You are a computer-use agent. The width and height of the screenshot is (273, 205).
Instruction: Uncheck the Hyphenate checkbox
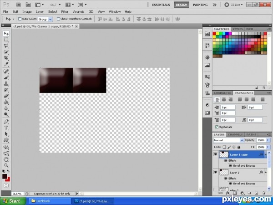(x=217, y=127)
